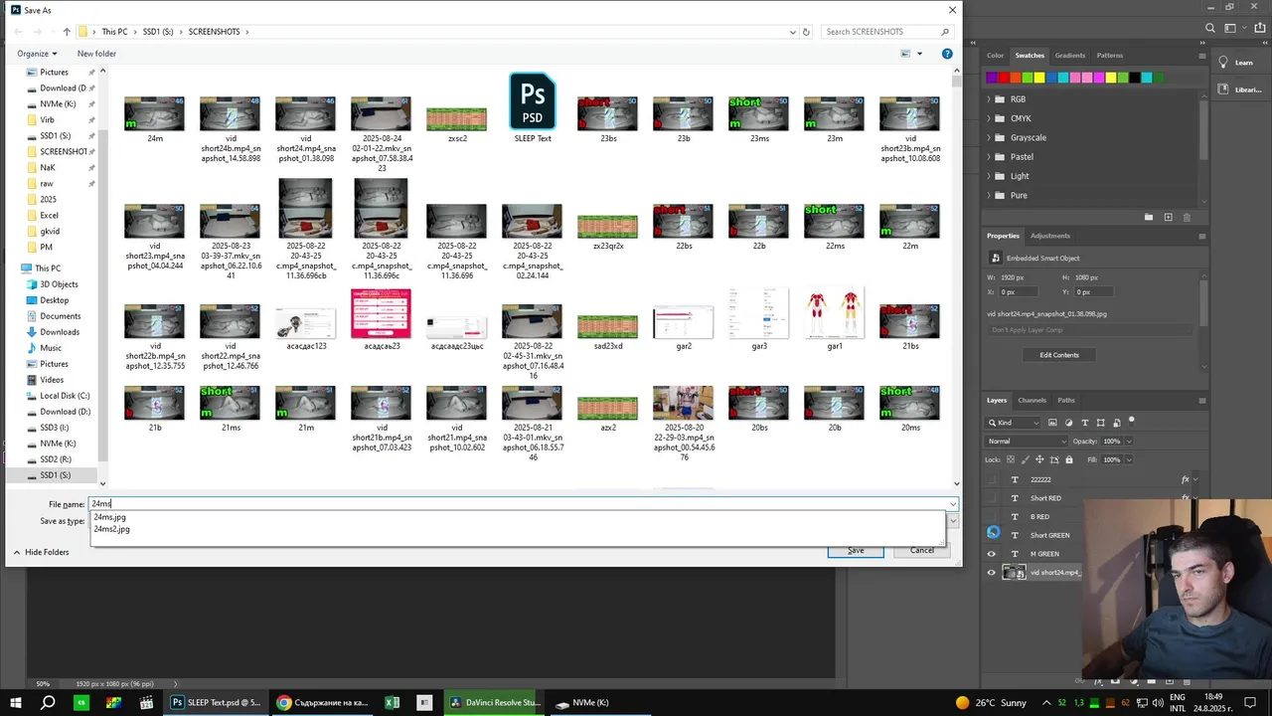
Task: Click Edit Contents button in Properties
Action: pos(1059,355)
